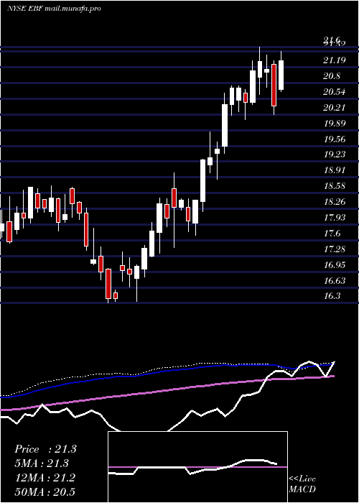
Task: Click the 50MA : 20.5 readout
Action: pyautogui.click(x=45, y=492)
